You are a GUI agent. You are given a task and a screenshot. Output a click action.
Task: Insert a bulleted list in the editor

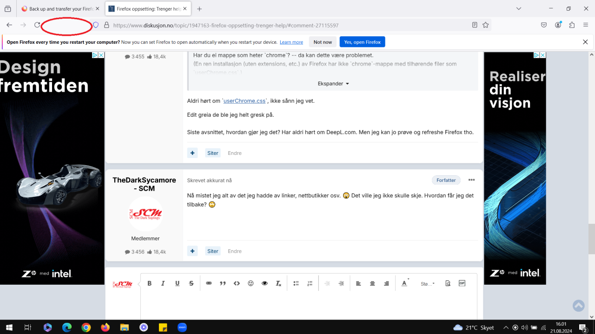click(296, 283)
